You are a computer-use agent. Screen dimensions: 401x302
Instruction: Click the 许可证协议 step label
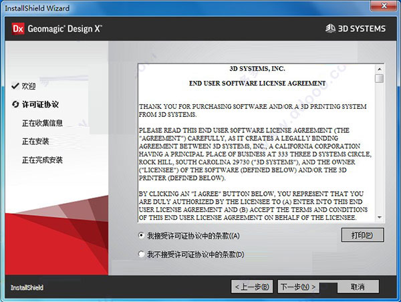pyautogui.click(x=40, y=104)
